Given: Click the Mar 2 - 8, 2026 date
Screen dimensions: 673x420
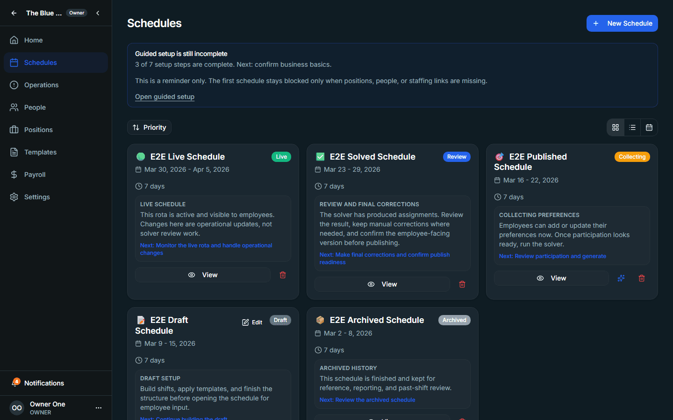Looking at the screenshot, I should 348,333.
